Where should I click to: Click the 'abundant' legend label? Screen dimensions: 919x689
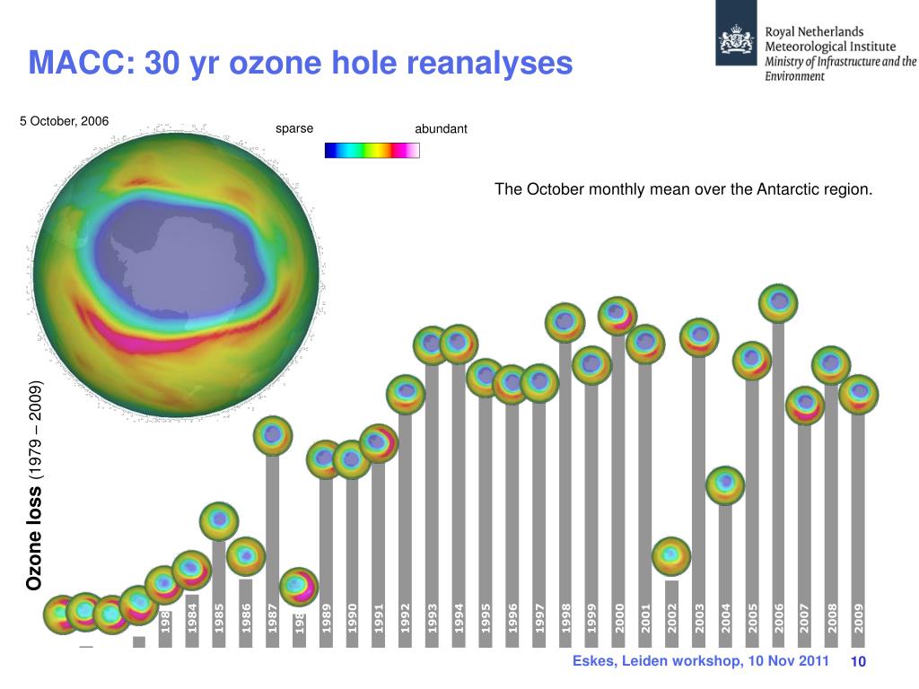point(441,128)
